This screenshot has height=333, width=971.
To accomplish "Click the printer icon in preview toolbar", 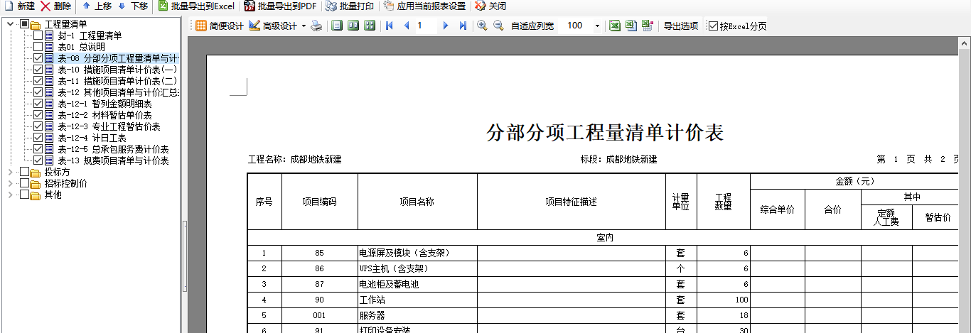I will click(x=316, y=26).
